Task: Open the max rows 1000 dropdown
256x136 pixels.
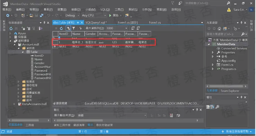Action: click(117, 28)
